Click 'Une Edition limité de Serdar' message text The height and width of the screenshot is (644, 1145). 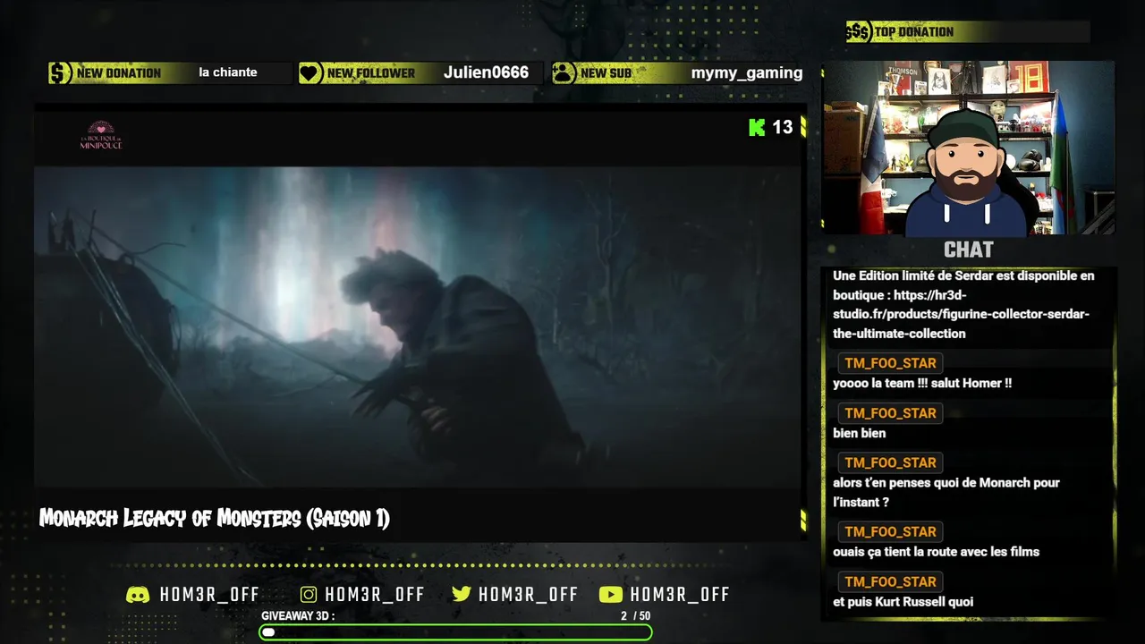[963, 304]
